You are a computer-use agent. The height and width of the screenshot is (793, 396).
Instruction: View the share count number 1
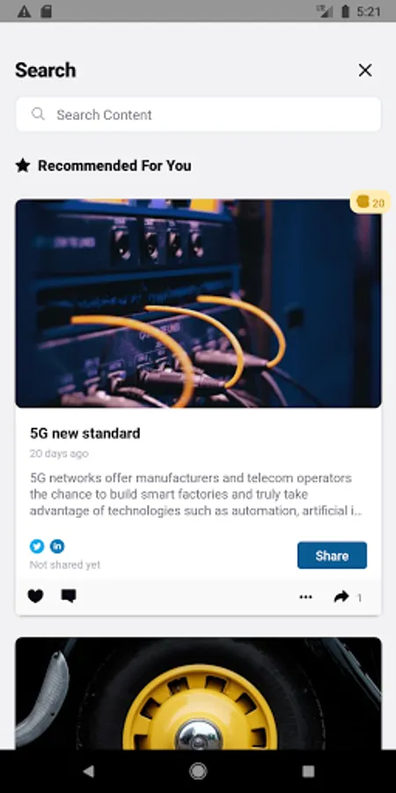pyautogui.click(x=360, y=597)
